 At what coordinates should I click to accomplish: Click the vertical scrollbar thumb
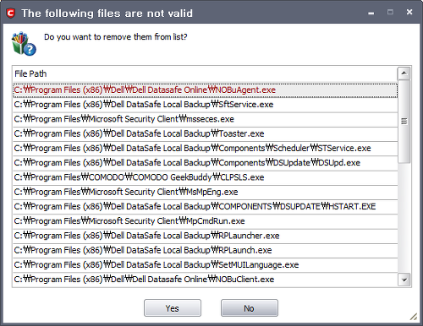pos(404,122)
